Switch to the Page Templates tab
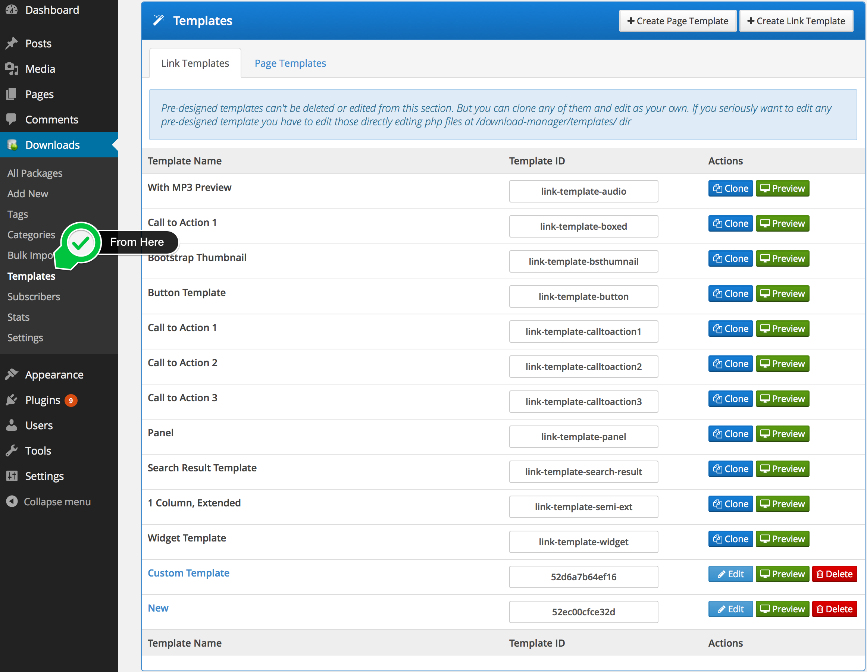Image resolution: width=867 pixels, height=672 pixels. (x=290, y=63)
